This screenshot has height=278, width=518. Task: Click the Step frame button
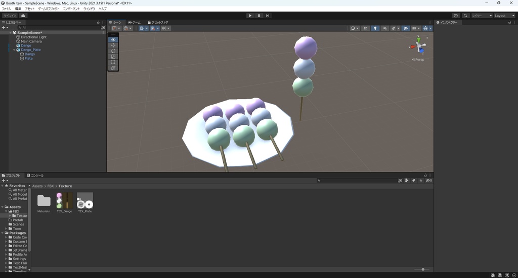click(x=268, y=16)
